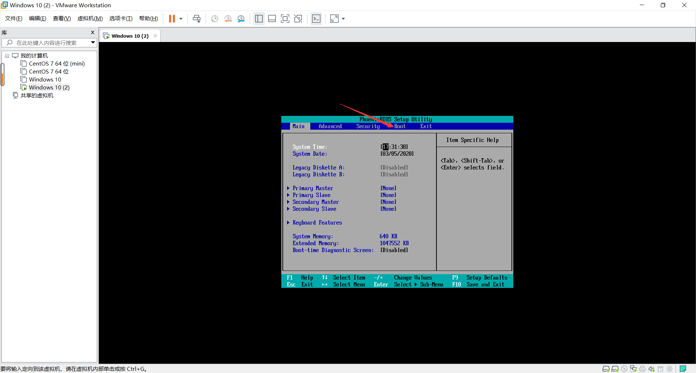Pause the virtual machine with the orange button
Viewport: 696px width, 373px height.
(172, 18)
